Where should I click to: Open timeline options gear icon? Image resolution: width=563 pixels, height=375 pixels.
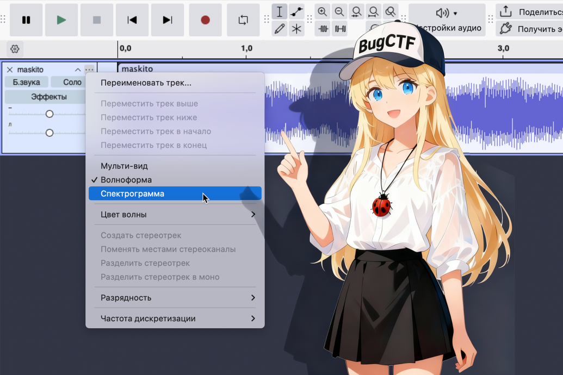[x=15, y=49]
